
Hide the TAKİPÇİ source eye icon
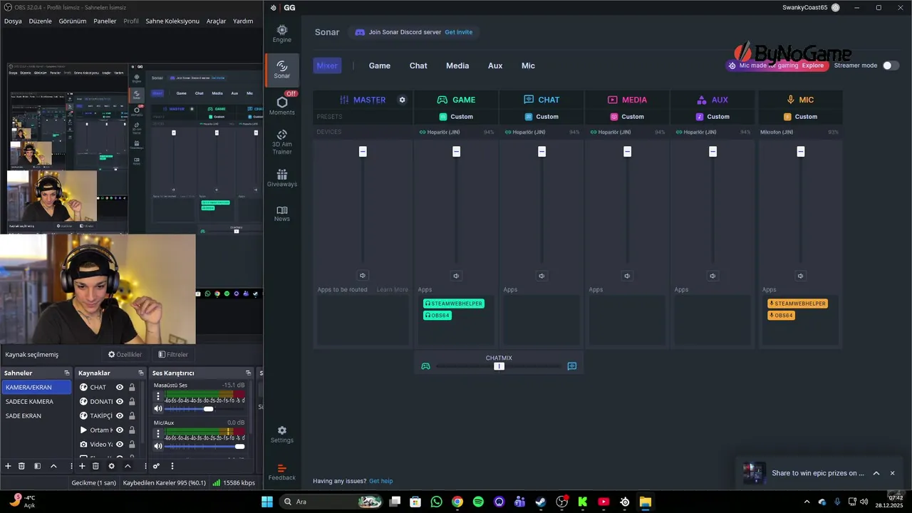(120, 416)
